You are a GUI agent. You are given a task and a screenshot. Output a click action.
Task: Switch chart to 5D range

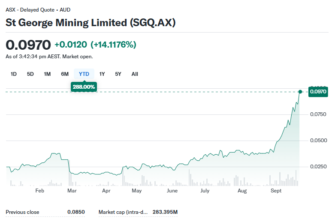pyautogui.click(x=30, y=74)
